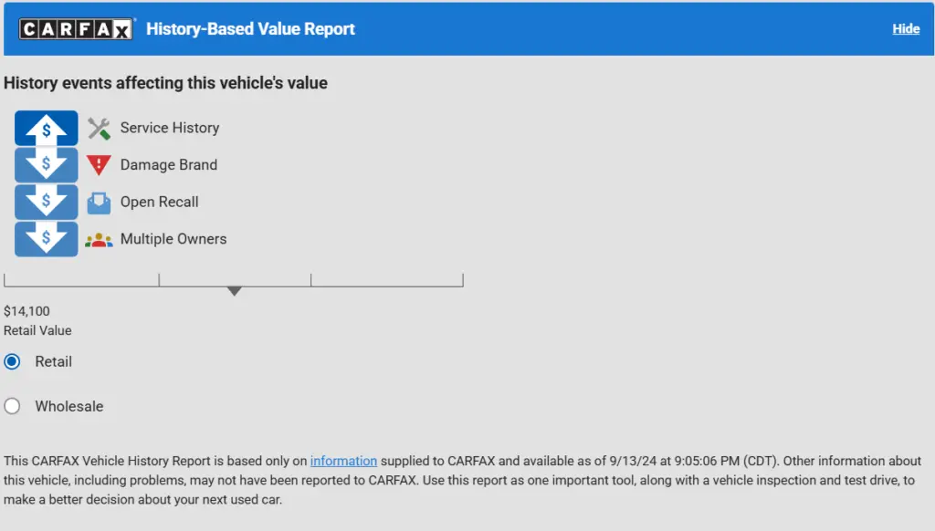Image resolution: width=935 pixels, height=531 pixels.
Task: Click the History-Based Value Report title
Action: pos(250,28)
